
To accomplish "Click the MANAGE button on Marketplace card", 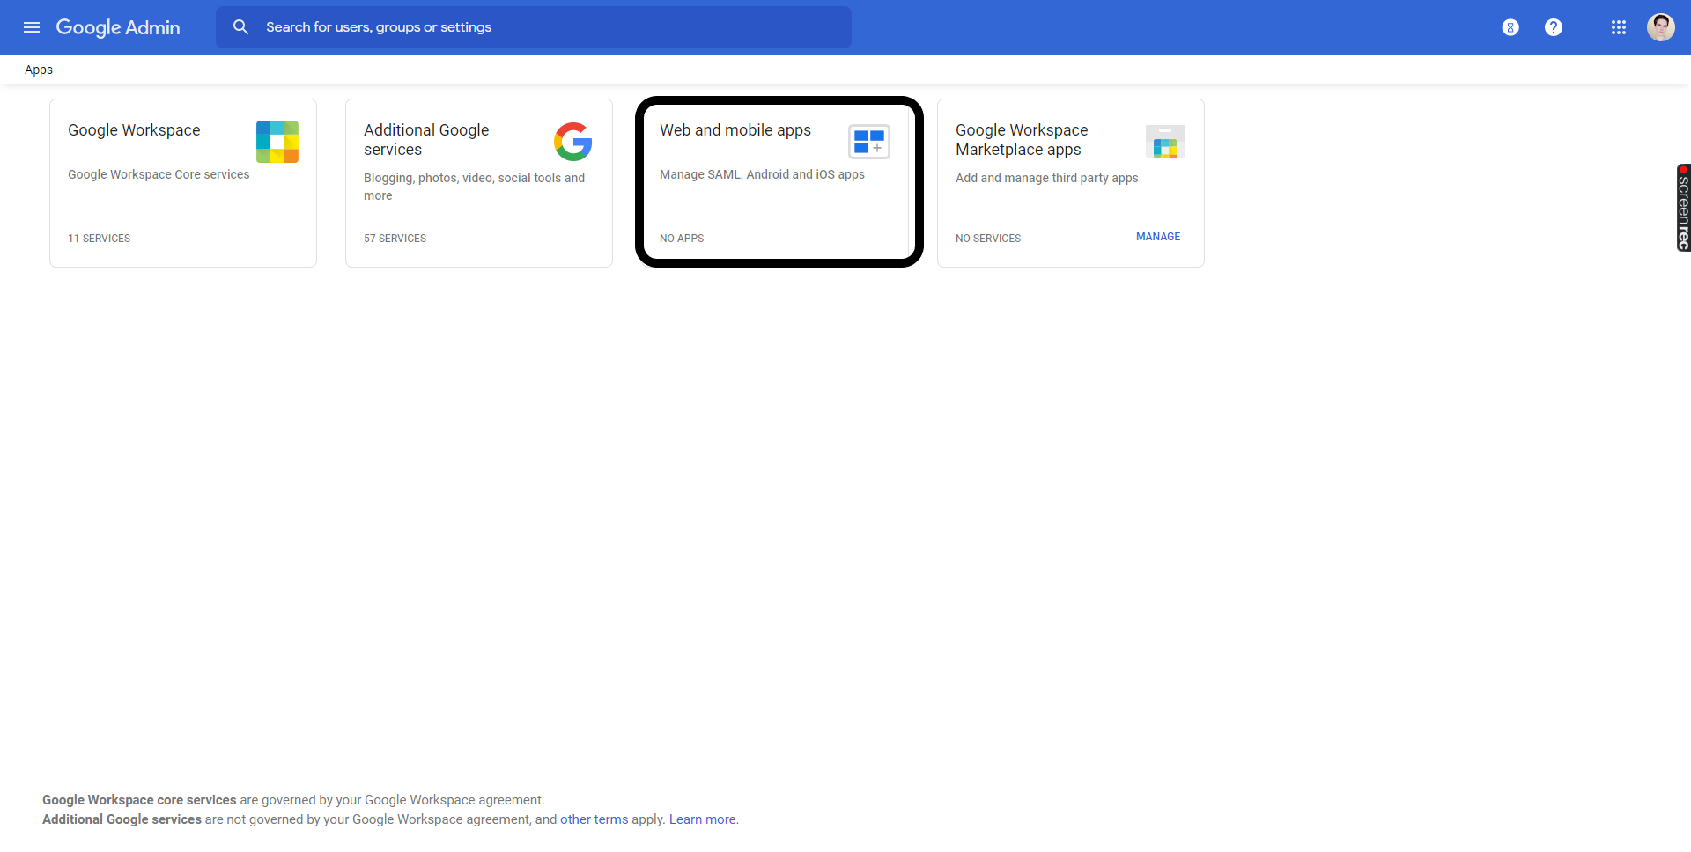I will pos(1158,237).
